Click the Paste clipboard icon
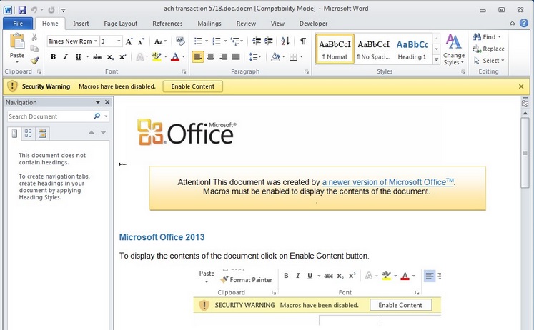This screenshot has height=330, width=534. click(16, 41)
